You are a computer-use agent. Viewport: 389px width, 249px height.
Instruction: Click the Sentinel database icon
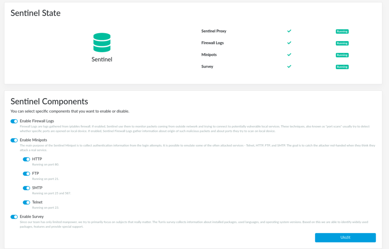(102, 43)
